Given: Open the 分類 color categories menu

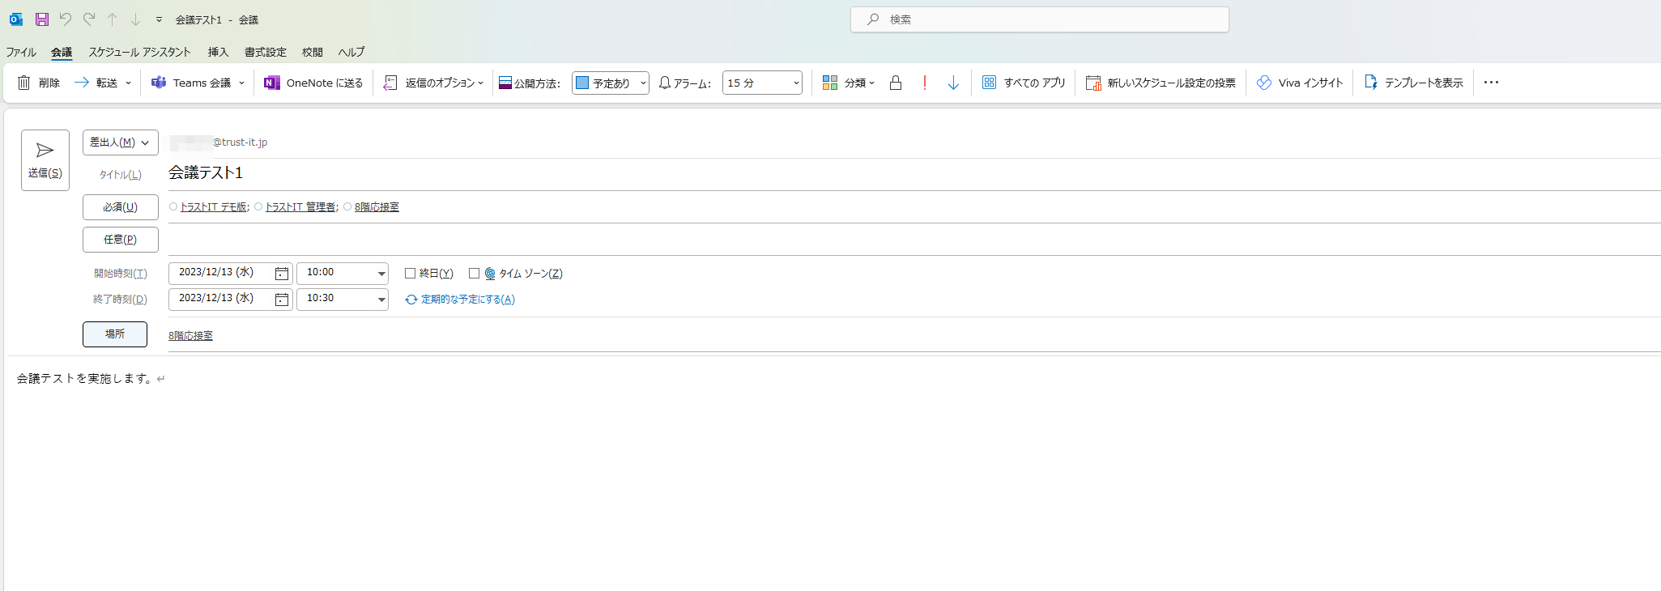Looking at the screenshot, I should click(848, 83).
